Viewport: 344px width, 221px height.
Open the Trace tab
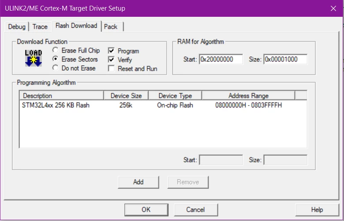tap(40, 27)
